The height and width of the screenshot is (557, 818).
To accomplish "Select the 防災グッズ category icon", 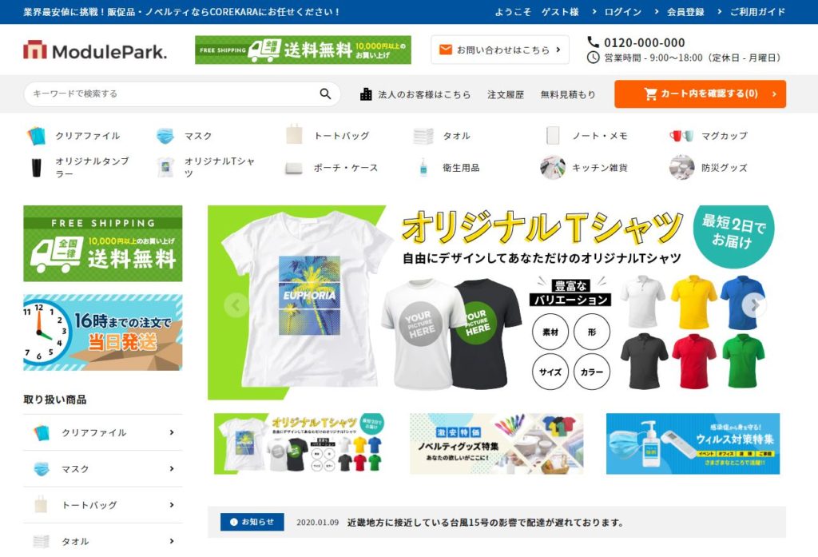I will pos(681,168).
